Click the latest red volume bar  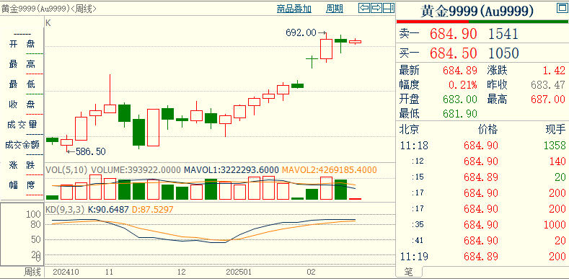coord(355,199)
